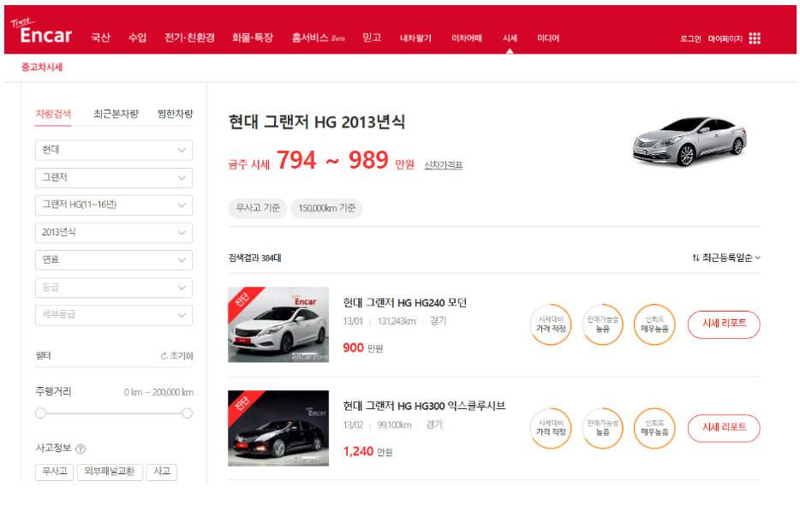
Task: Click the 마이페이지 link
Action: pyautogui.click(x=725, y=39)
